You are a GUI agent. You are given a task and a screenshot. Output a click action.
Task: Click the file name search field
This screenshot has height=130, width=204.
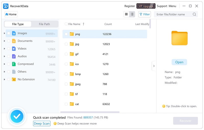173,14
